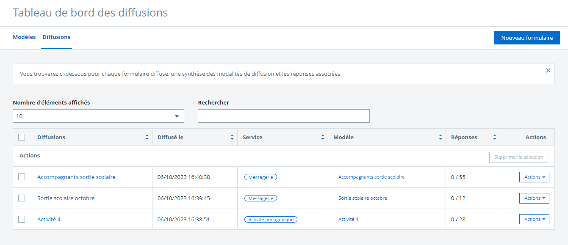Open the Activité 4 model link

click(348, 219)
